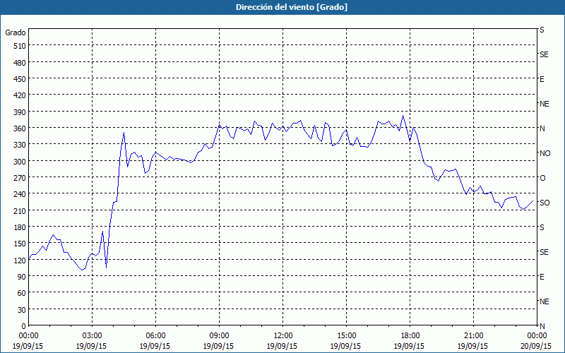Click the 390 y-axis value
Screen dimensions: 565x353
[20, 112]
